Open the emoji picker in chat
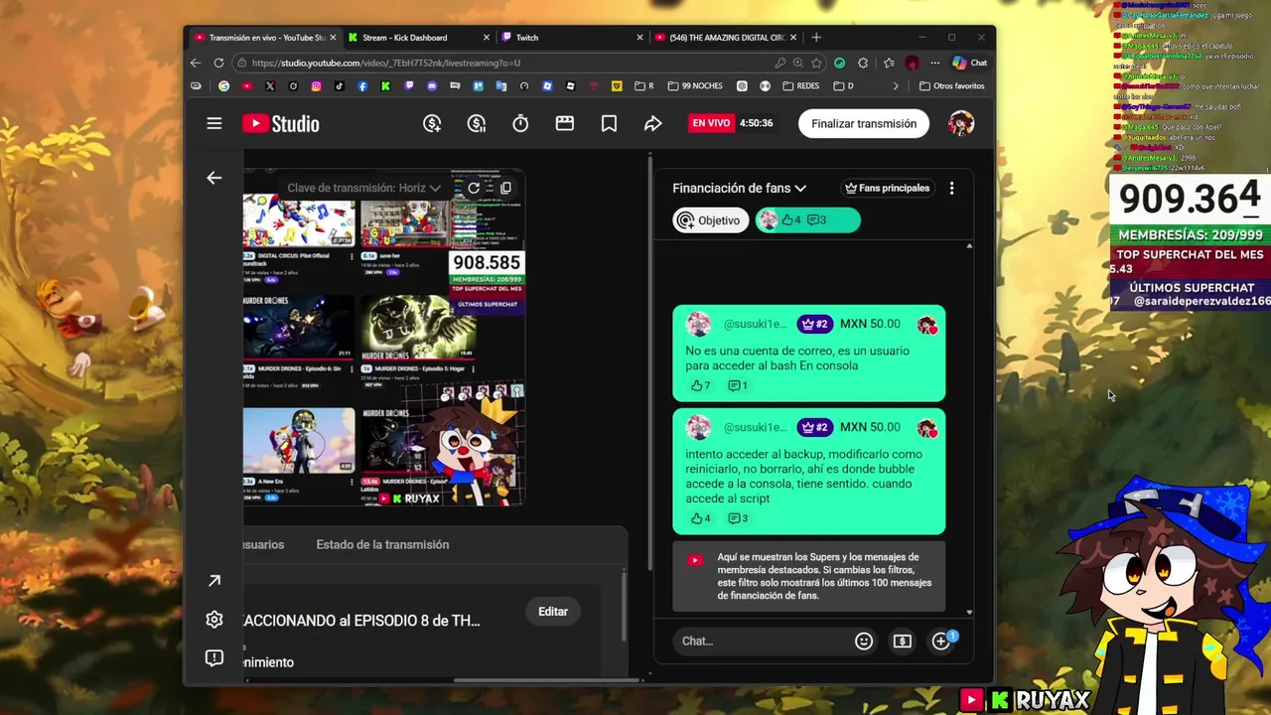Viewport: 1271px width, 715px height. point(864,641)
